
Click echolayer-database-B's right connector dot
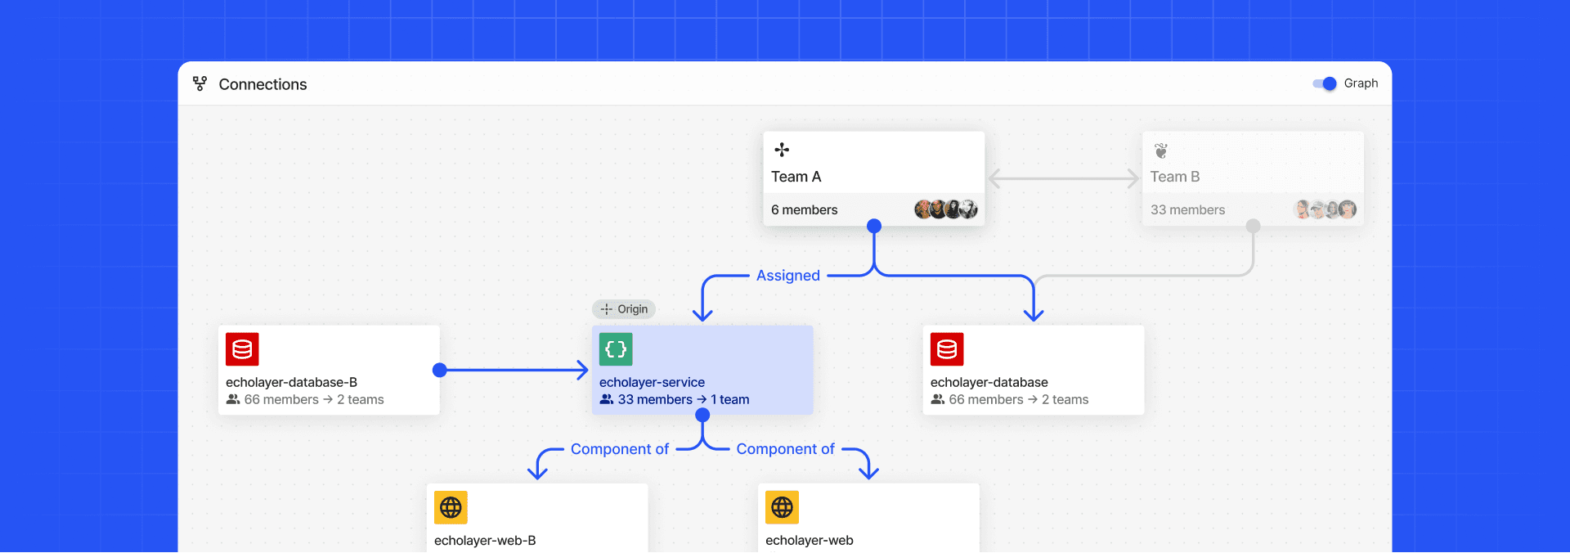(439, 370)
